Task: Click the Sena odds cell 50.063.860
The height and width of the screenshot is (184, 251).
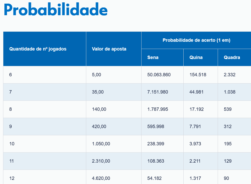Action: 159,75
